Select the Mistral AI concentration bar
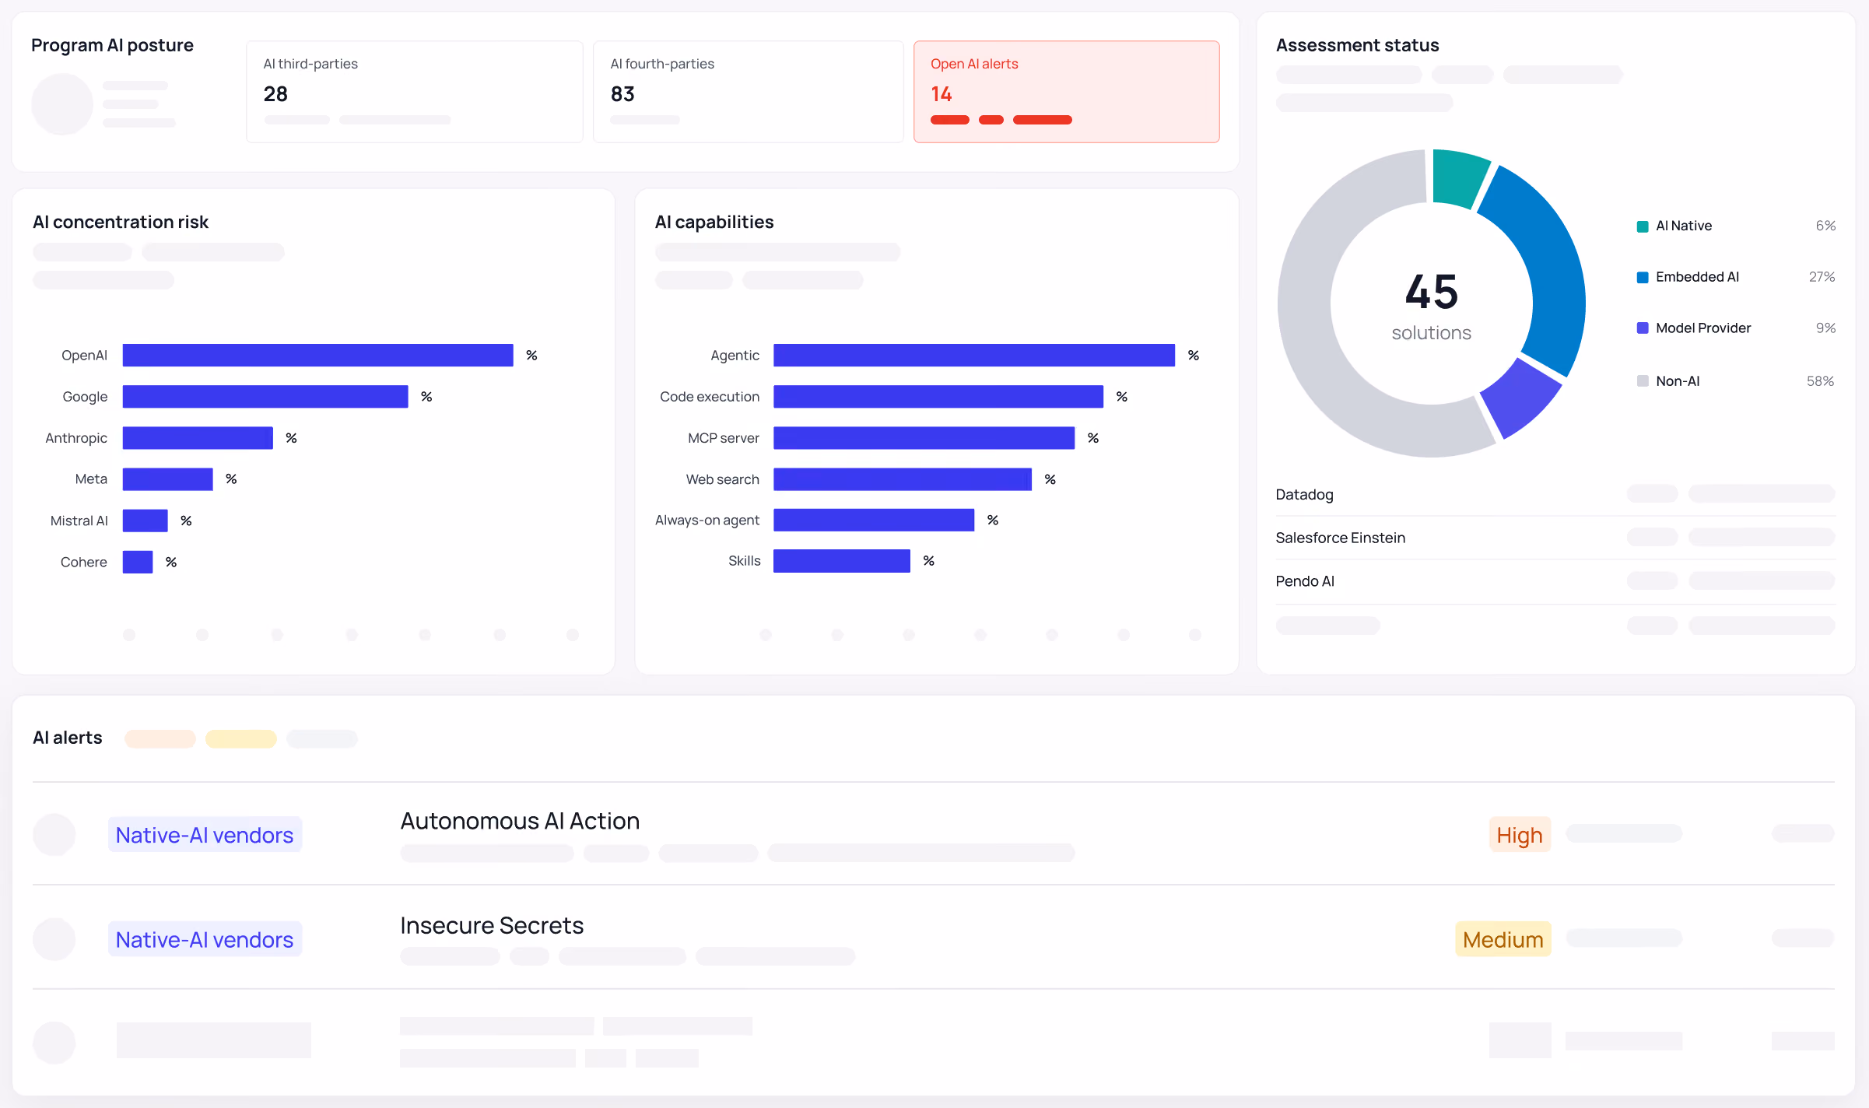1869x1108 pixels. point(146,521)
